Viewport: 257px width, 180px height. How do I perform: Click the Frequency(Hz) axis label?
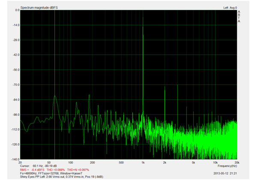pyautogui.click(x=227, y=165)
